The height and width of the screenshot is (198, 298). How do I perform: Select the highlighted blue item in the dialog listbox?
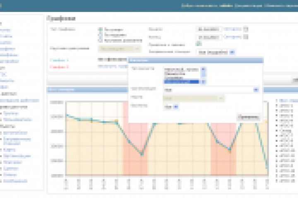tap(181, 82)
